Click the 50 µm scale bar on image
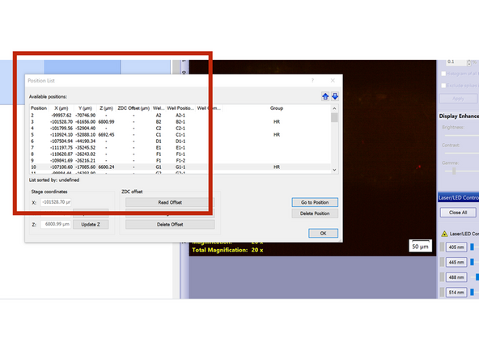This screenshot has height=359, width=479. pyautogui.click(x=421, y=246)
